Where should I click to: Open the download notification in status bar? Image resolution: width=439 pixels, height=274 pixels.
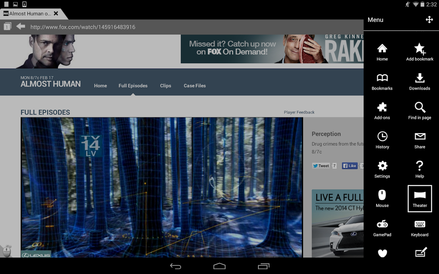(24, 4)
